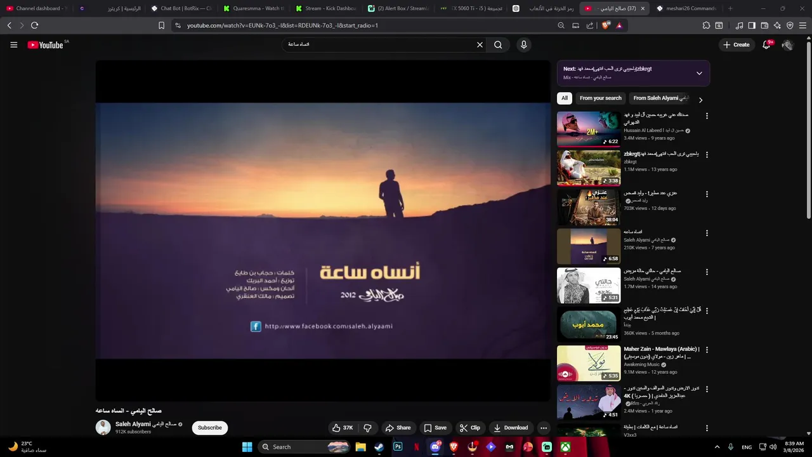Open the browser main hamburger menu

[803, 25]
